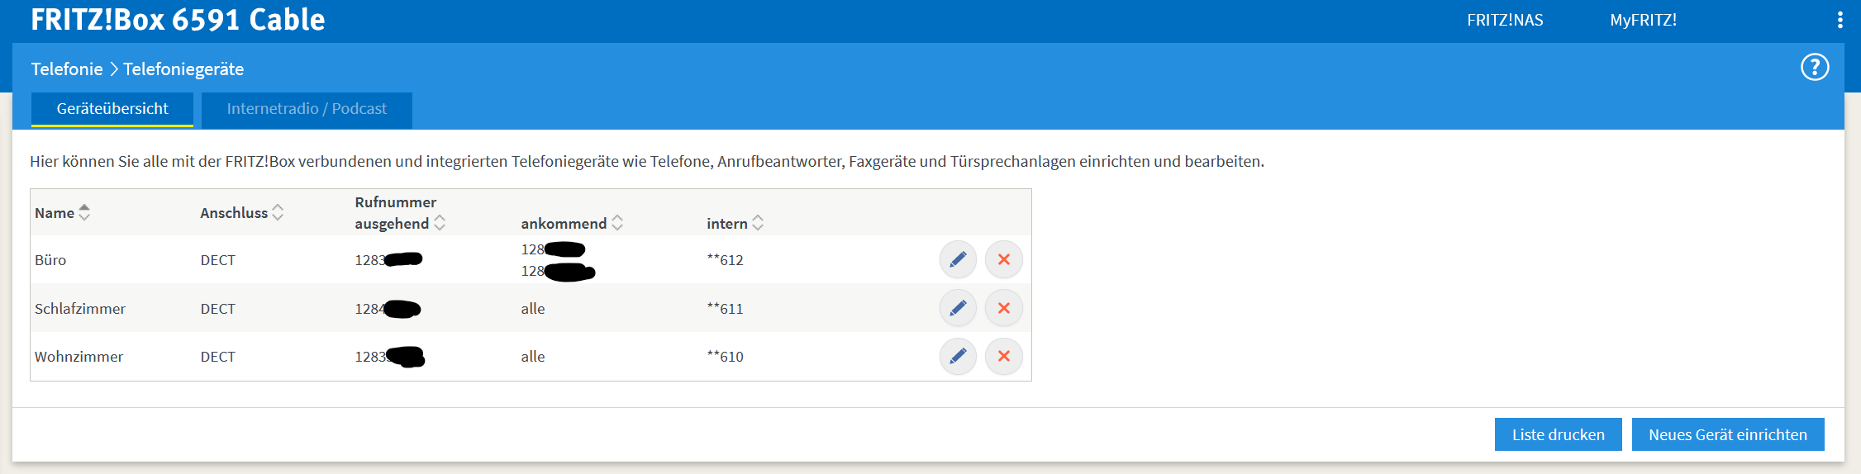Viewport: 1861px width, 474px height.
Task: Open the MyFRITZ! link
Action: point(1643,20)
